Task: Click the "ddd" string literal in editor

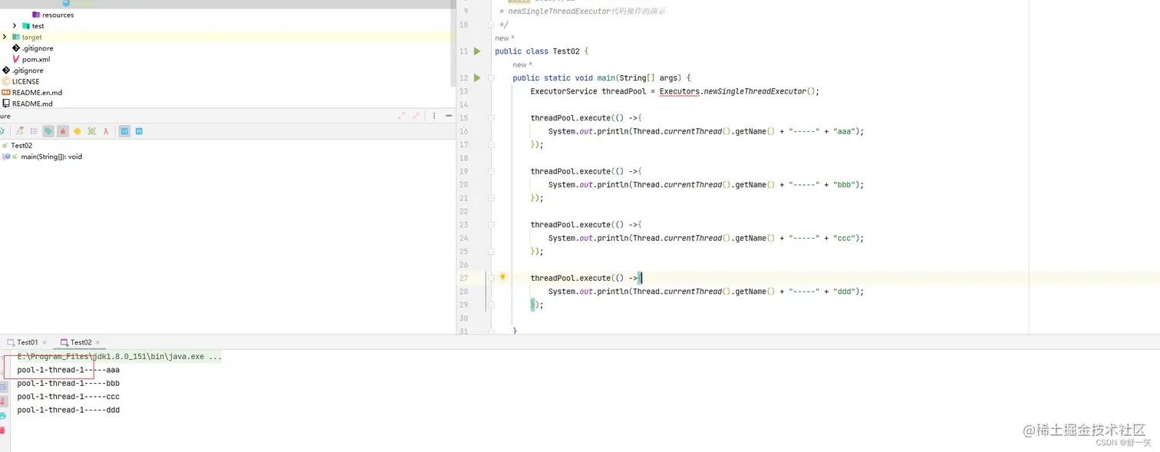Action: [x=845, y=292]
